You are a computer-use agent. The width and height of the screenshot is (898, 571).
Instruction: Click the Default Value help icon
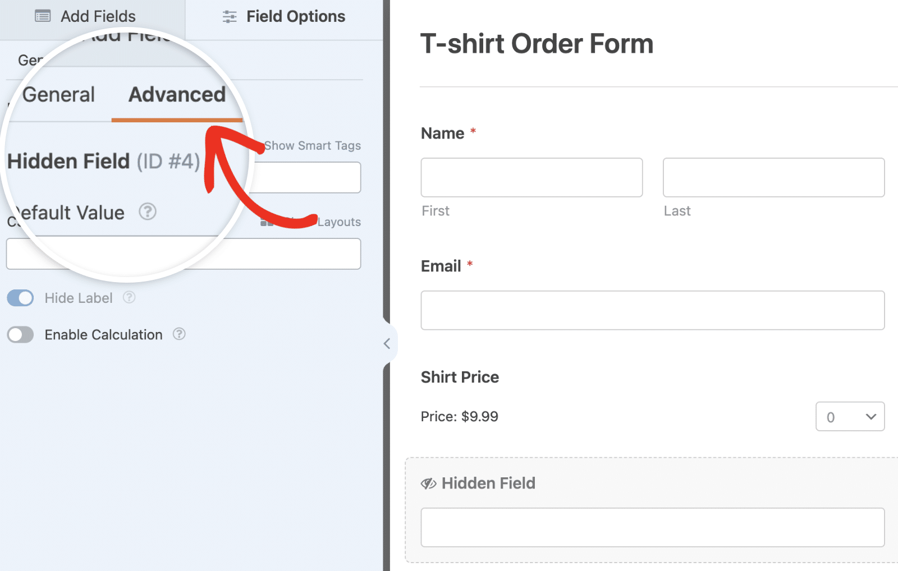tap(148, 211)
